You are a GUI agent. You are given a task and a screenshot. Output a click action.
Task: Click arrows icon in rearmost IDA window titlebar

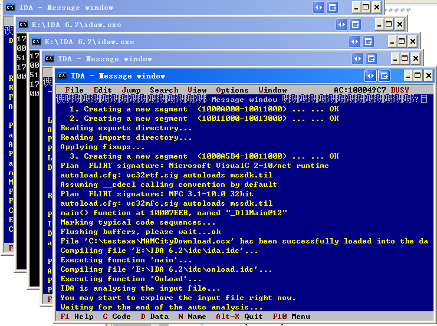[318, 7]
